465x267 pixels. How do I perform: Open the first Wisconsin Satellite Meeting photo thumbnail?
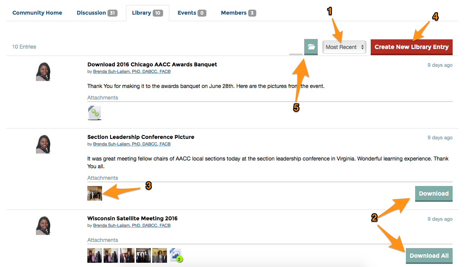(95, 255)
